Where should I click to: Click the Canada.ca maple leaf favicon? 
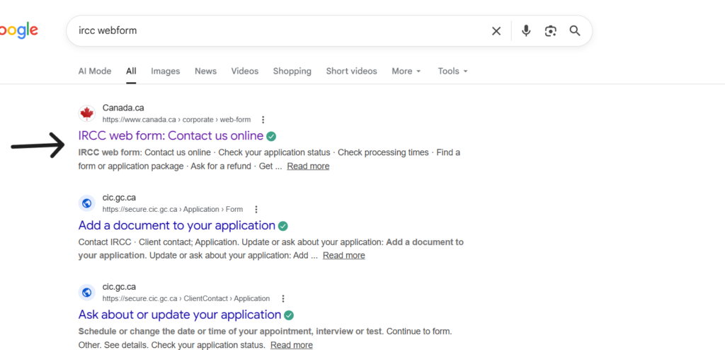pyautogui.click(x=86, y=113)
